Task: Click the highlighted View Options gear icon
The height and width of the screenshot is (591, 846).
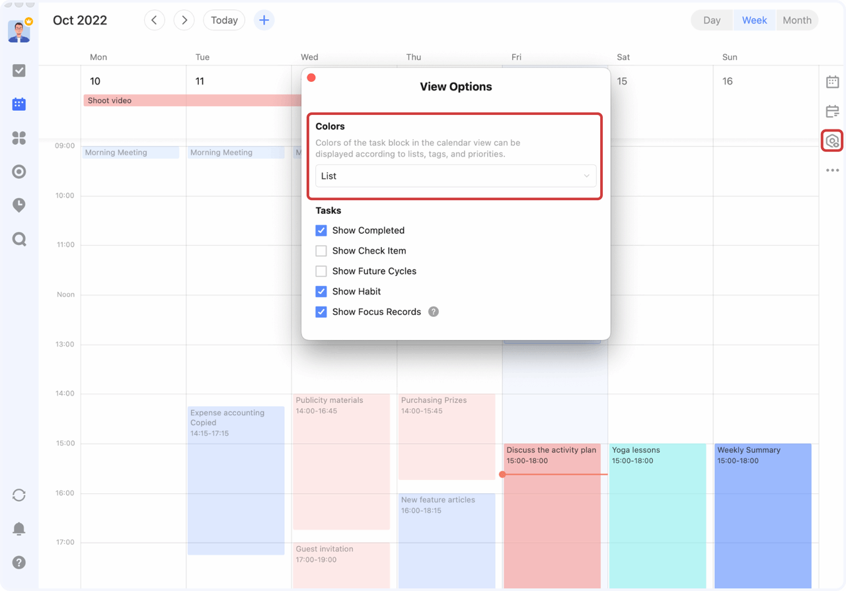Action: click(x=832, y=140)
